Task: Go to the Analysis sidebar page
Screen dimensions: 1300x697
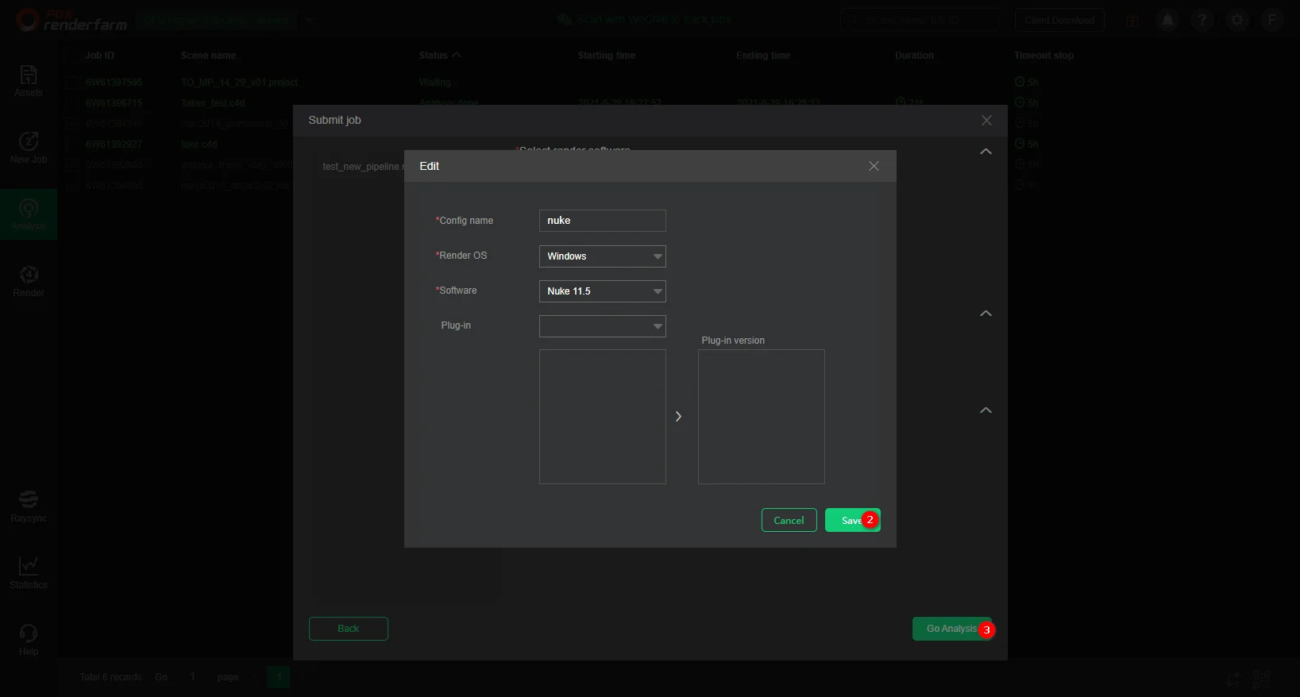Action: [x=29, y=214]
